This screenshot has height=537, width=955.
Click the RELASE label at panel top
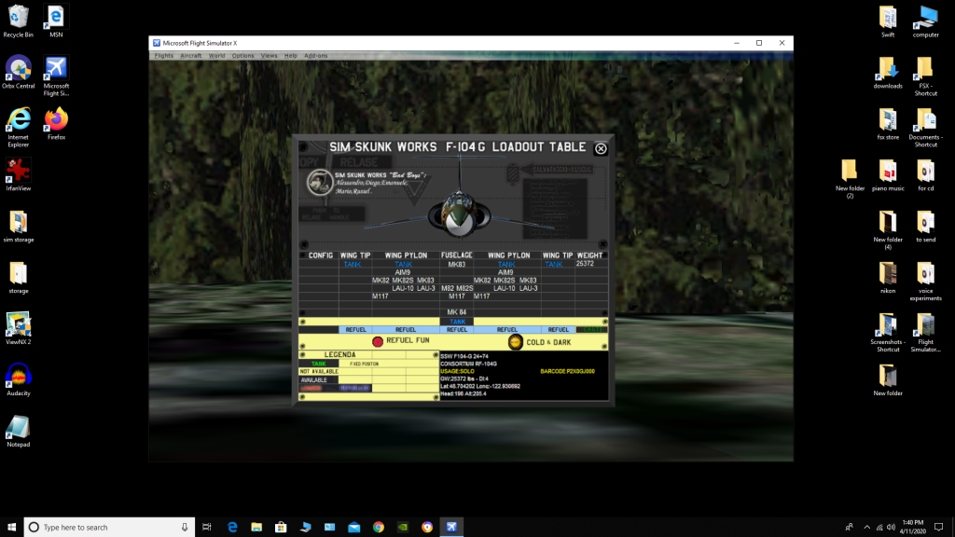(359, 162)
